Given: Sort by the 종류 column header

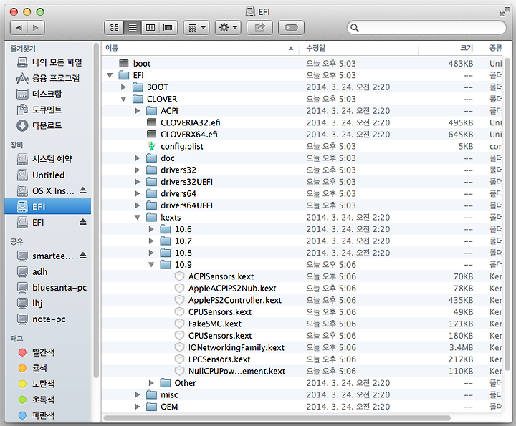Looking at the screenshot, I should 496,48.
